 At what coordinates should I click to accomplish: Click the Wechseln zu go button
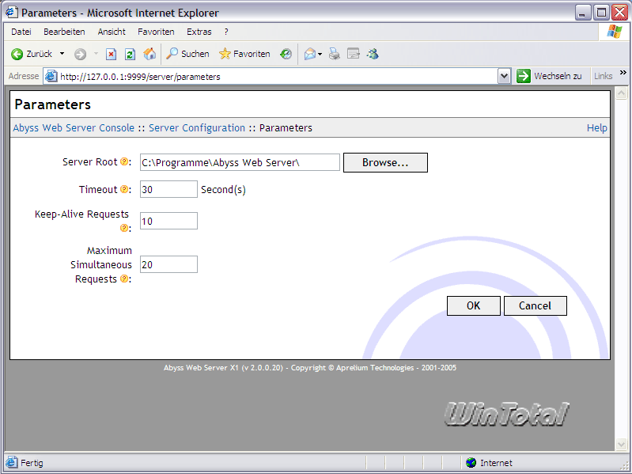549,76
